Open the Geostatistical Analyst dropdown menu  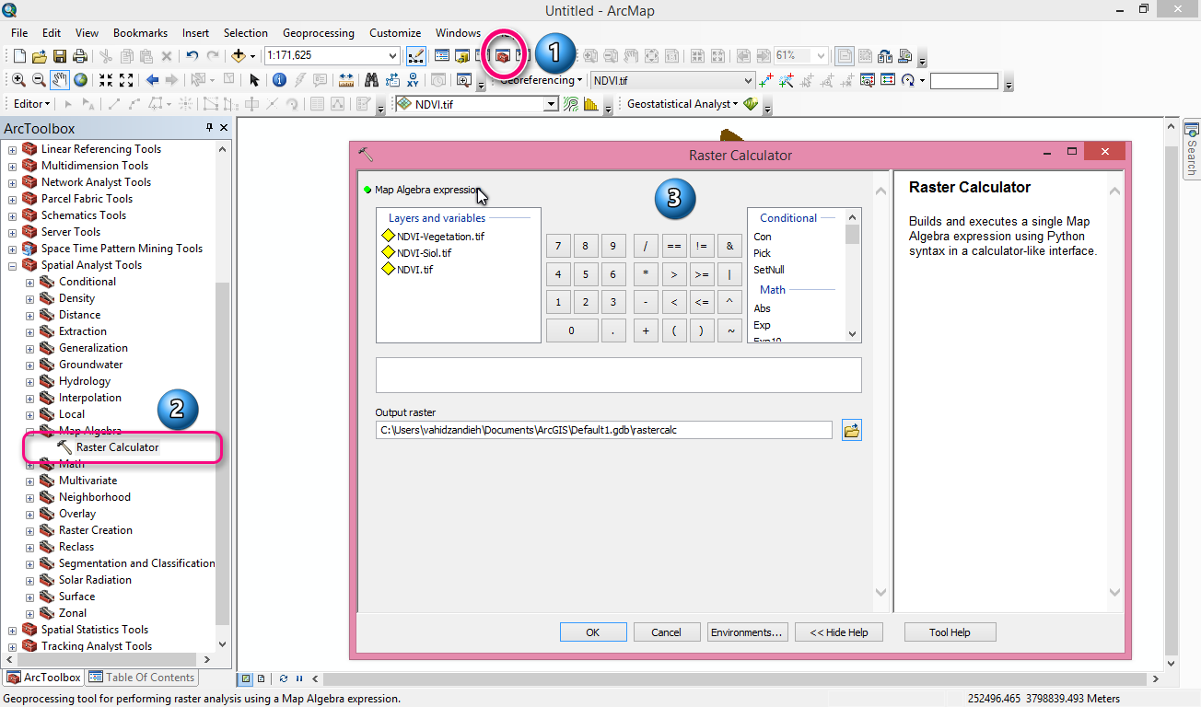pyautogui.click(x=681, y=104)
